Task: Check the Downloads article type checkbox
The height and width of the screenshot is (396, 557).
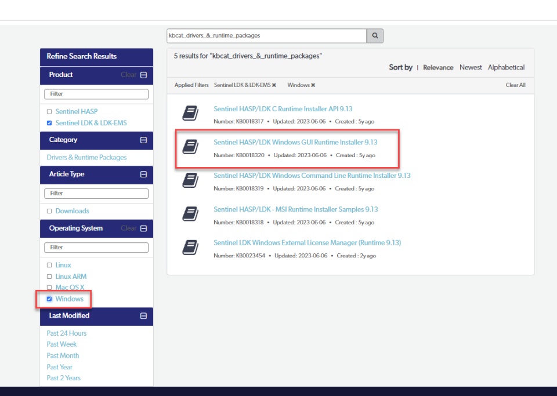Action: pos(49,211)
